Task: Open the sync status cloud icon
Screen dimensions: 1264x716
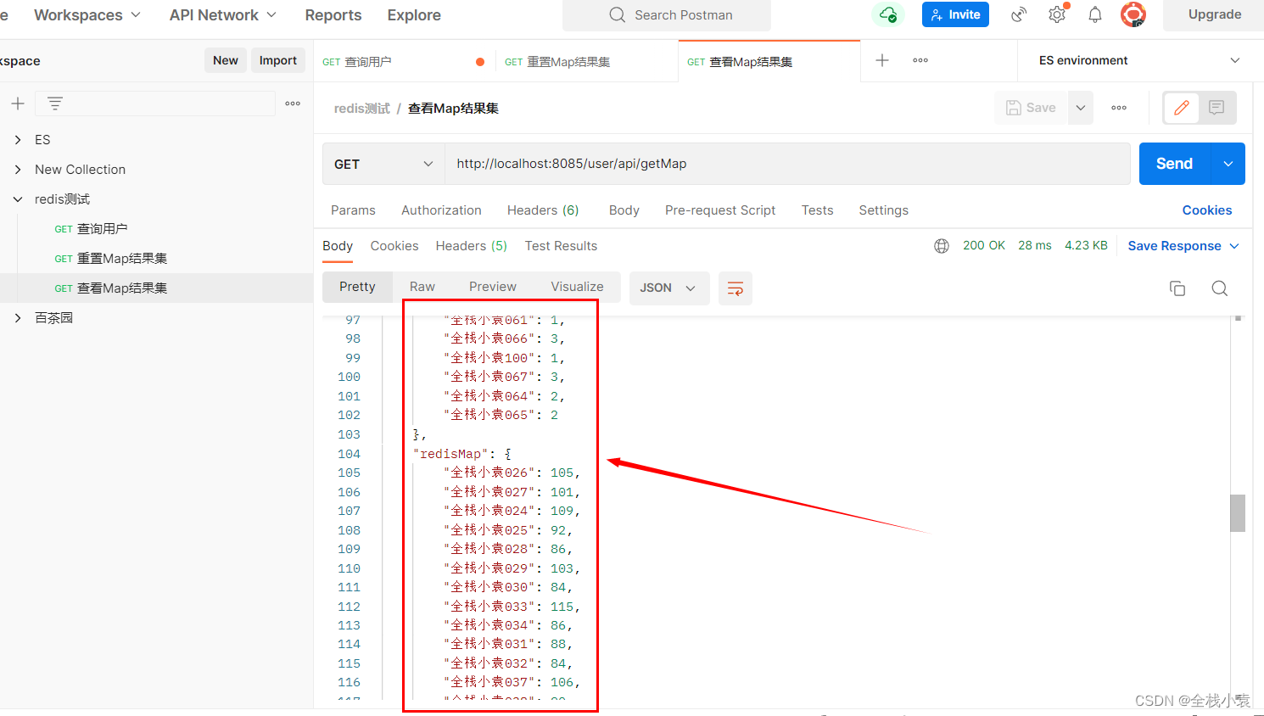Action: click(888, 14)
